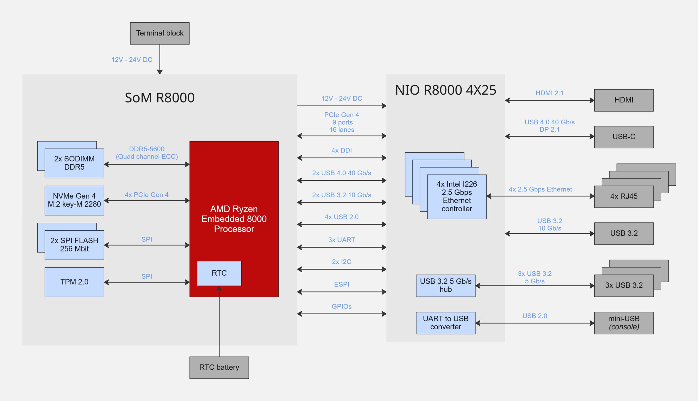Select the PCIe Gen 4 9 ports 16 lanes label
The image size is (698, 401).
coord(342,122)
